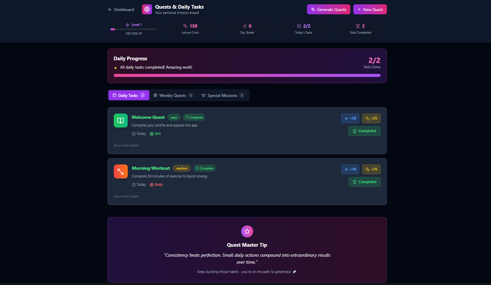Toggle Completed button on Welcome Quest

[x=364, y=131]
